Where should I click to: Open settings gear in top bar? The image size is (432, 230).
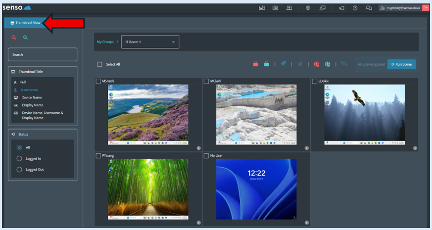[x=308, y=8]
